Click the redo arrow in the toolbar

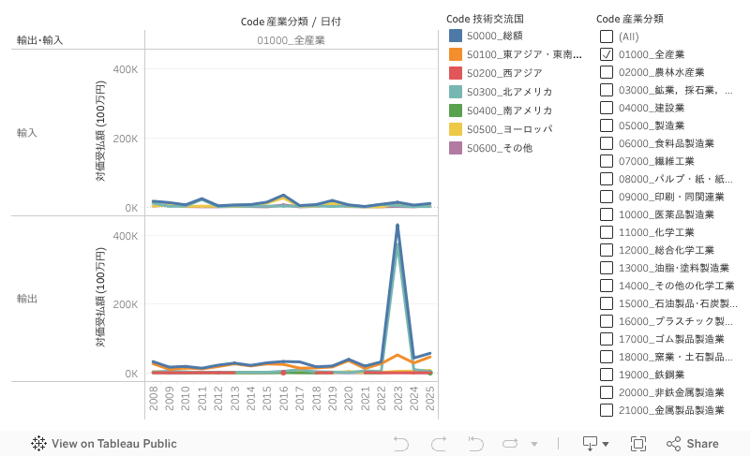coord(438,443)
